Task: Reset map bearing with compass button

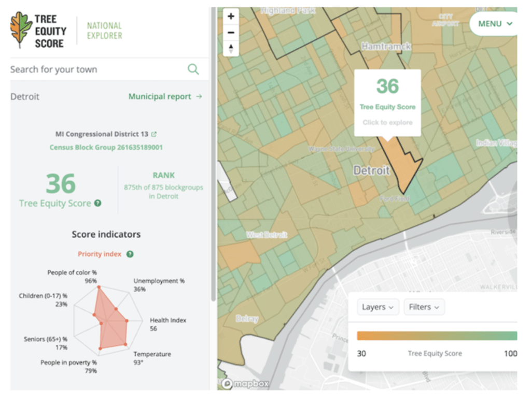Action: pos(231,49)
